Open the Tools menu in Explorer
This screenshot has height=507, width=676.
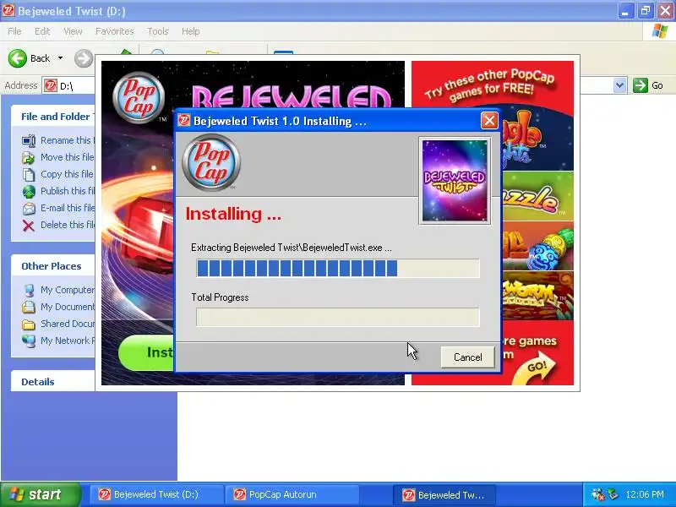pyautogui.click(x=158, y=31)
